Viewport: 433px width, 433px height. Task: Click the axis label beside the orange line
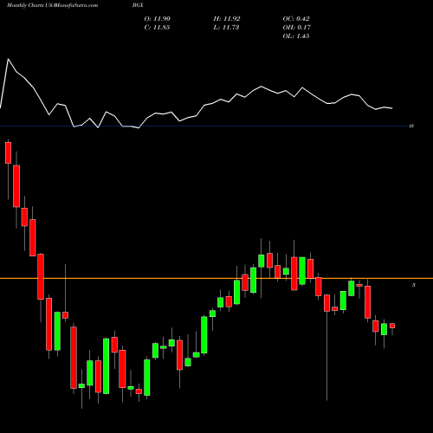[414, 285]
